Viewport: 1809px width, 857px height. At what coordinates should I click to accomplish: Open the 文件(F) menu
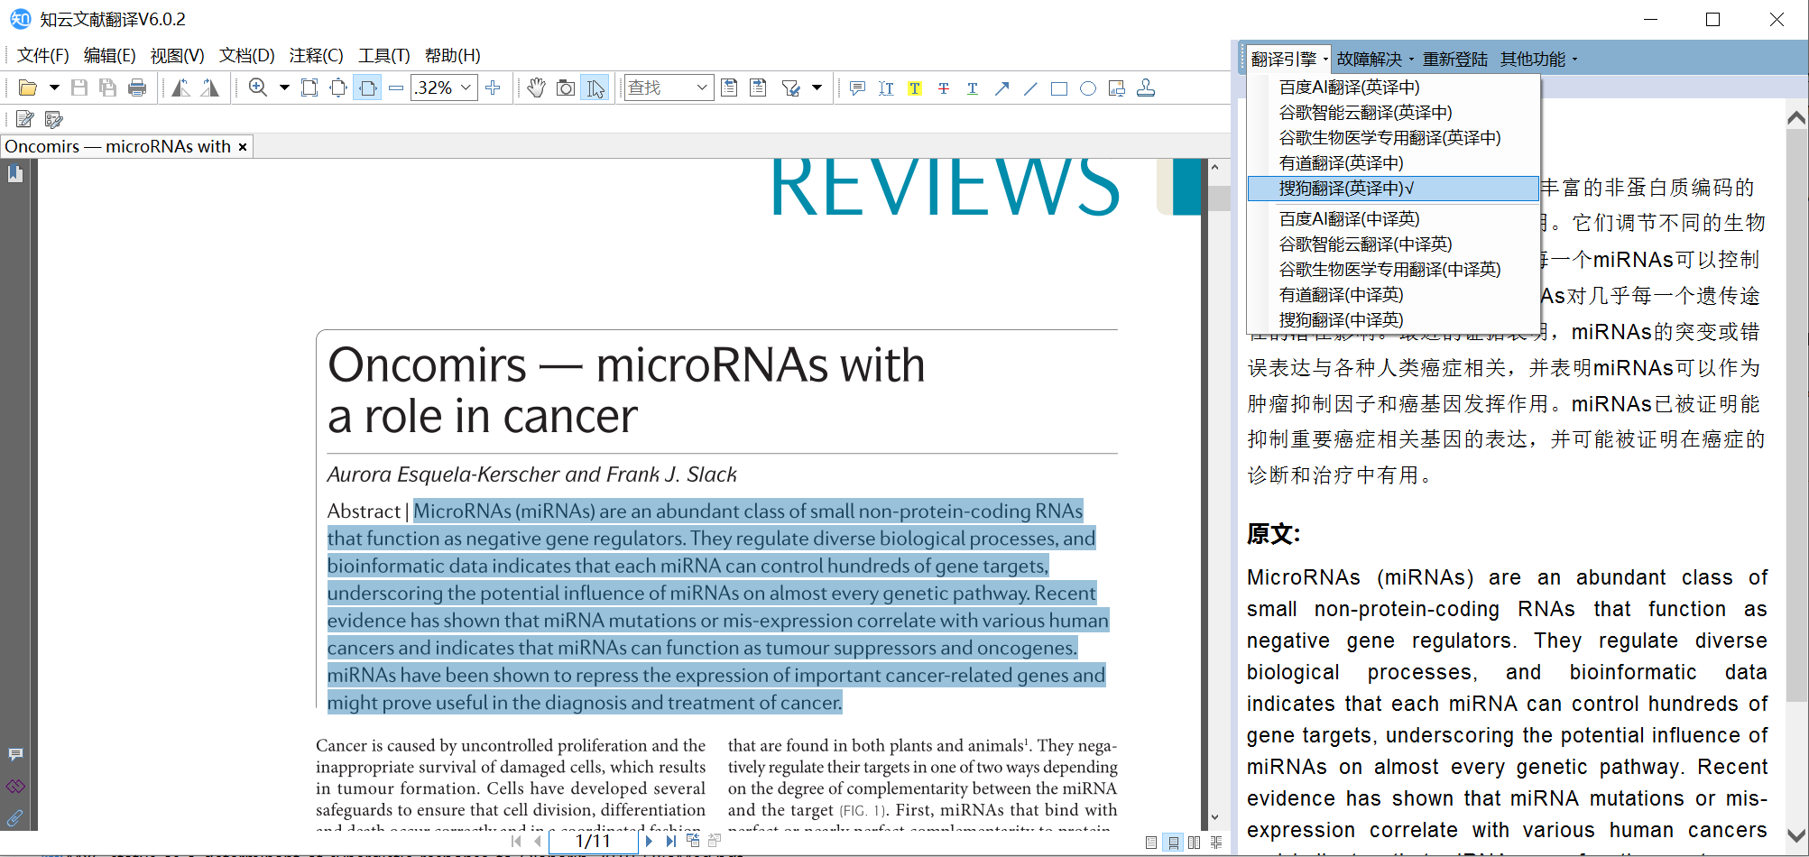pyautogui.click(x=43, y=55)
